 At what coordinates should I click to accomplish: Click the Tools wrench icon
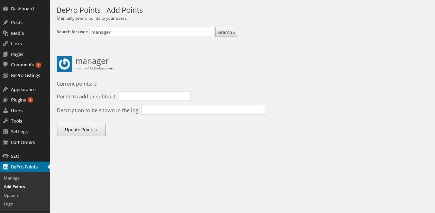[x=6, y=121]
